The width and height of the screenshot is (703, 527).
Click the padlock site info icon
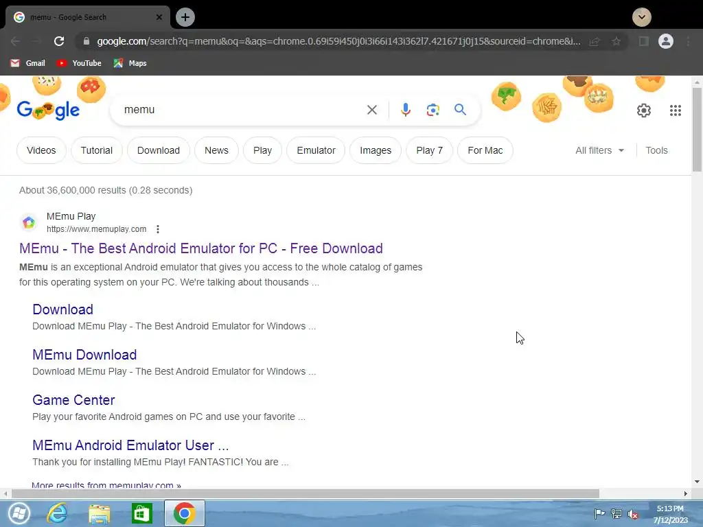tap(87, 41)
